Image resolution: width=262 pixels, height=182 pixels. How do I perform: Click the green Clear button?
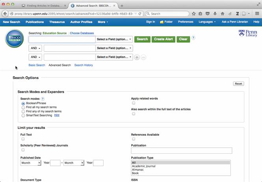pyautogui.click(x=183, y=39)
